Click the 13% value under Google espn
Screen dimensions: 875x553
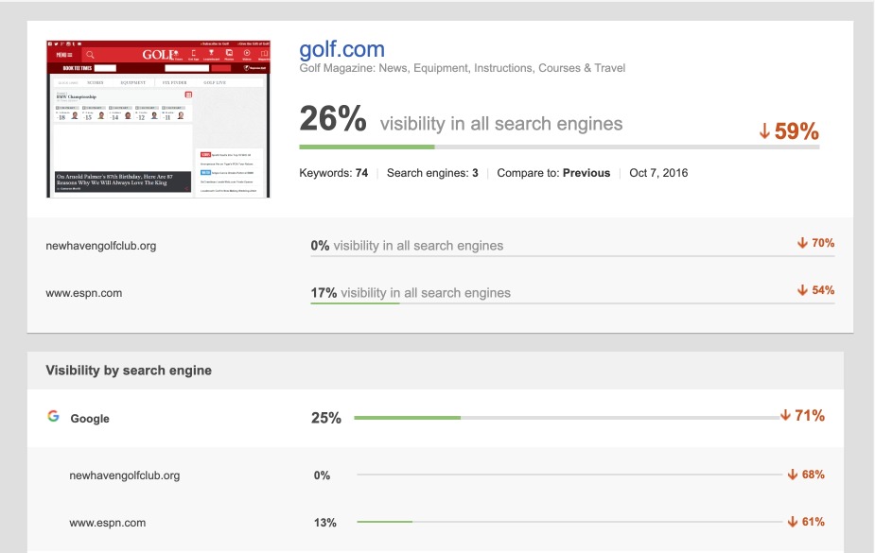(x=324, y=523)
